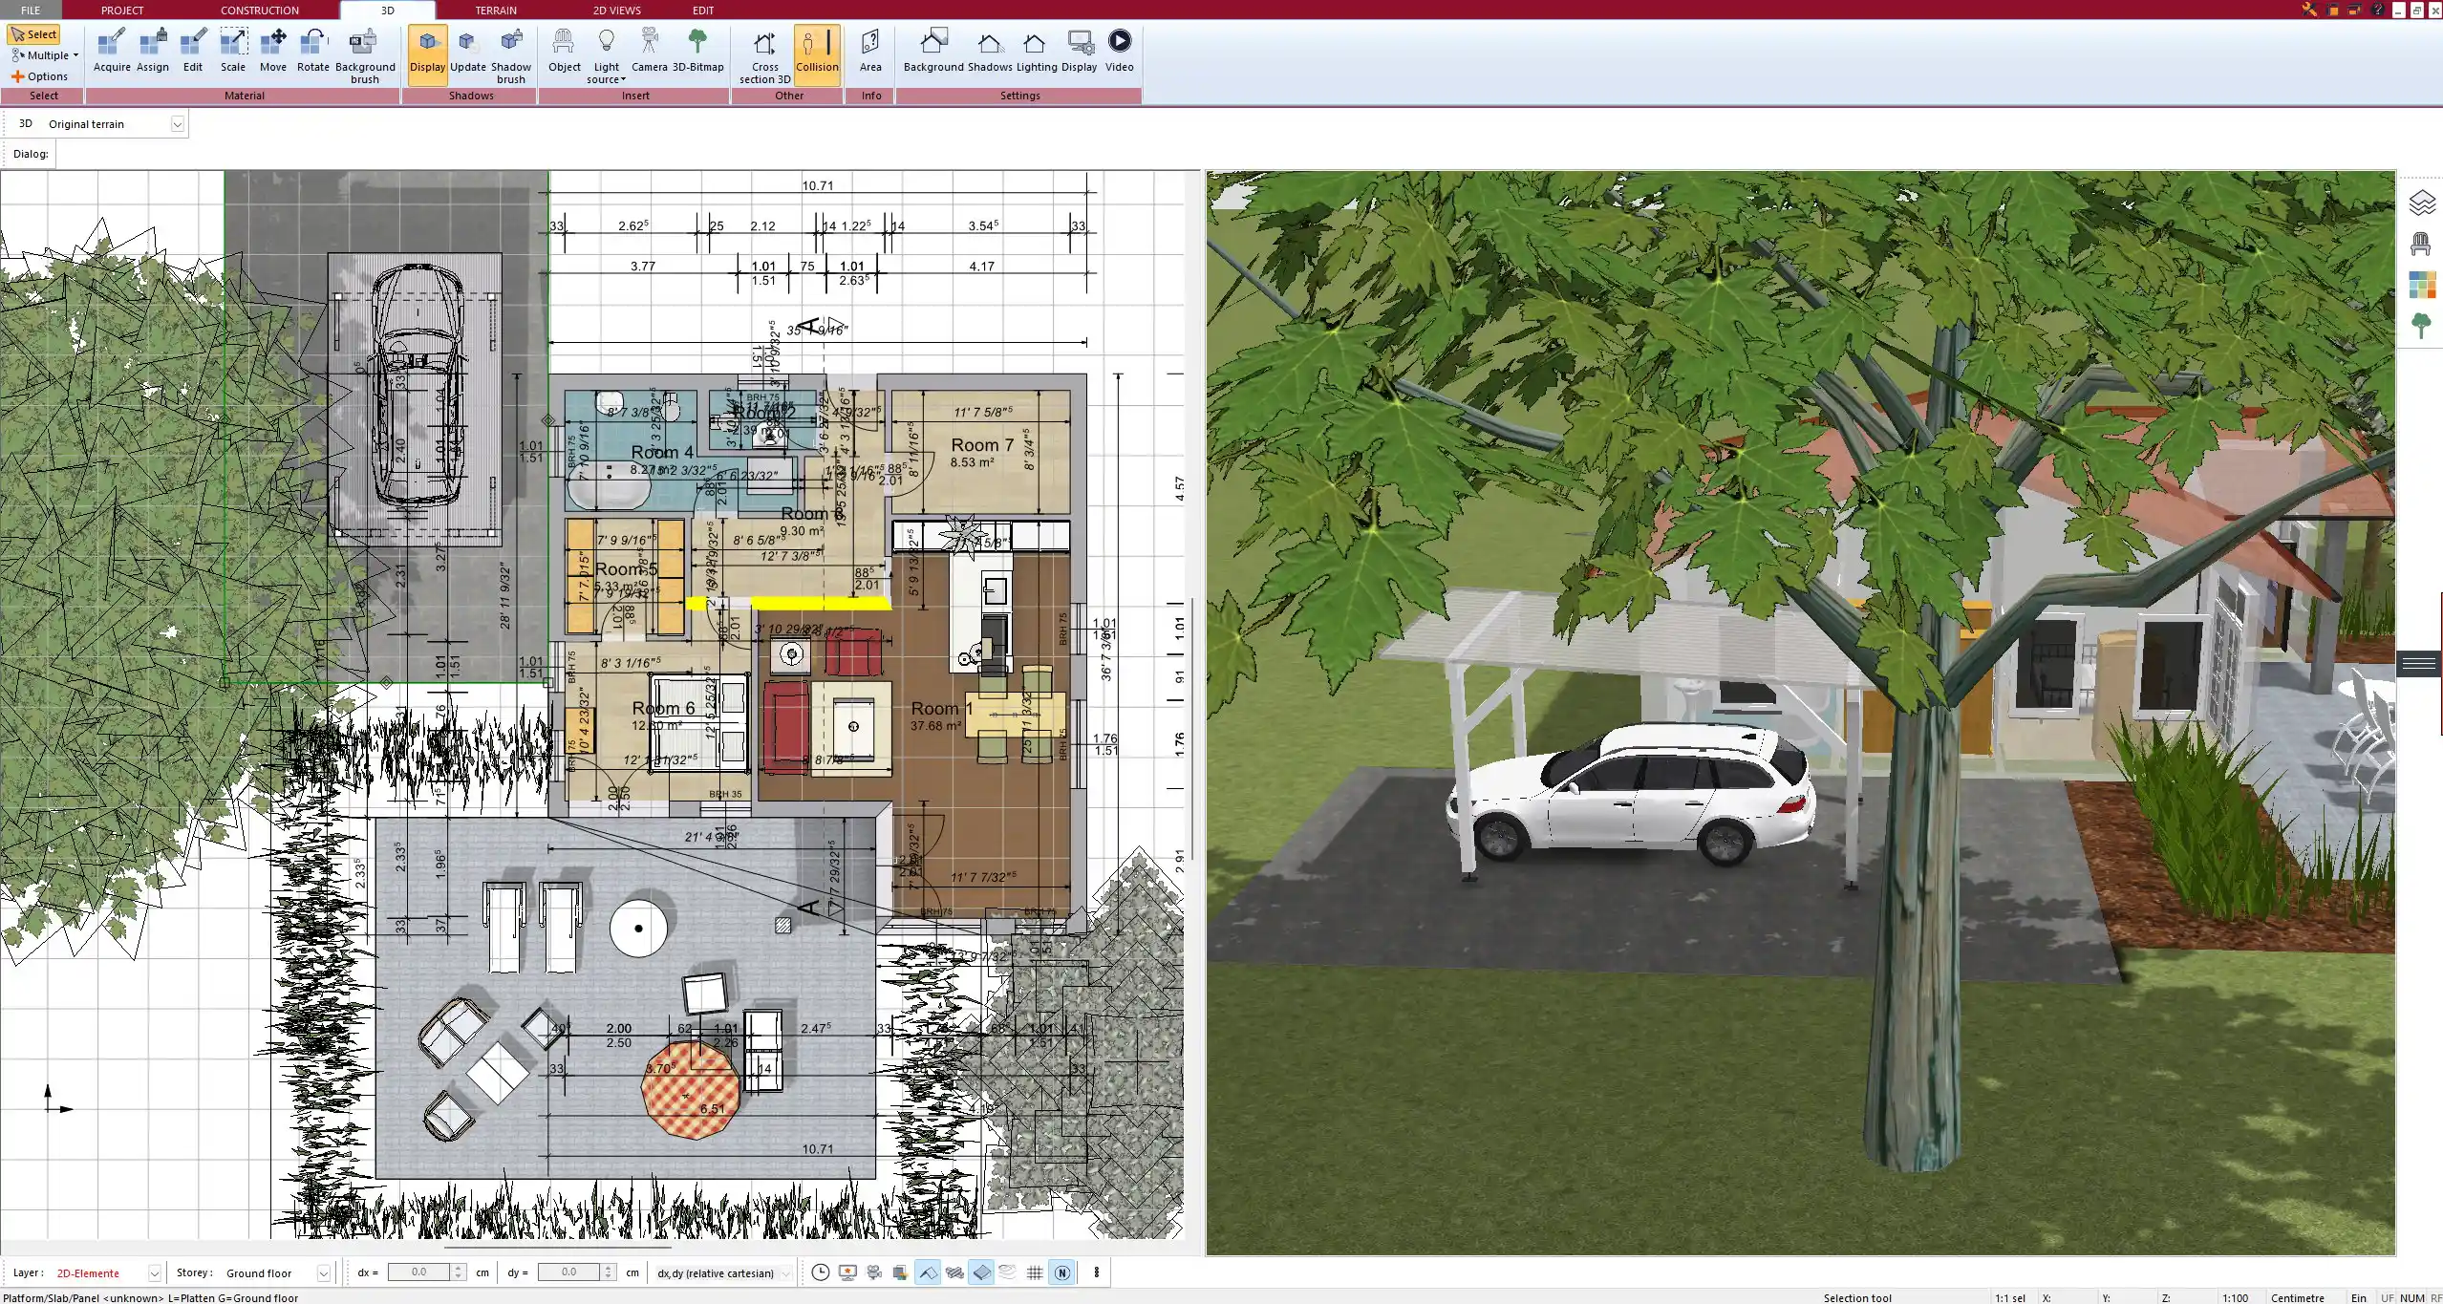Click the Assign material tool
2443x1304 pixels.
153,52
